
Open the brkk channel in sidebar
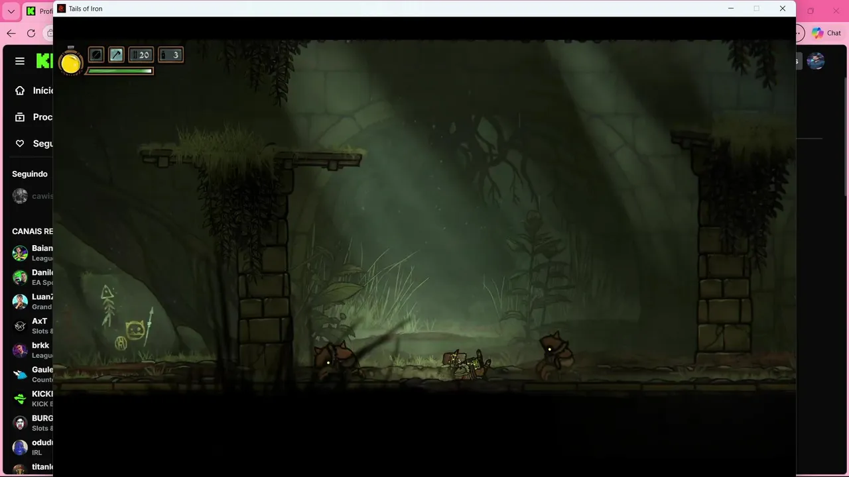pos(33,350)
